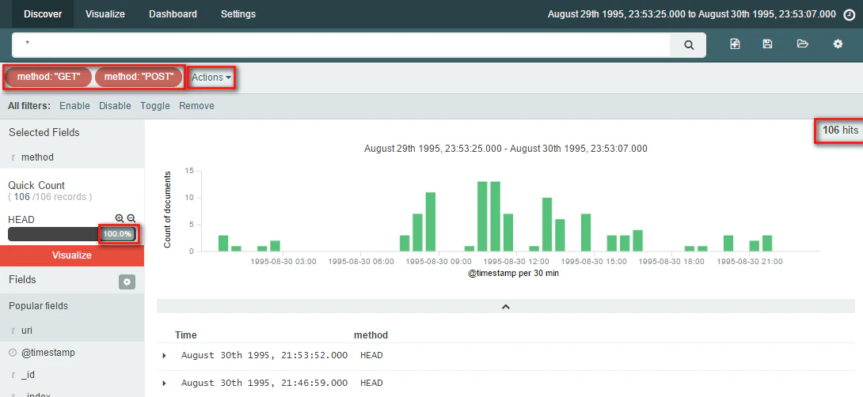Open the settings gear in toolbar

[838, 44]
